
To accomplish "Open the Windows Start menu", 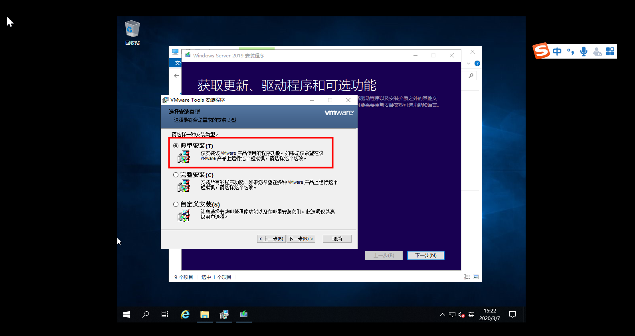I will click(127, 314).
